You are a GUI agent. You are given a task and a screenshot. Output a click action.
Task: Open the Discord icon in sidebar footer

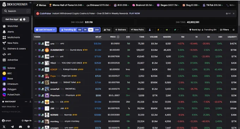tap(20, 127)
